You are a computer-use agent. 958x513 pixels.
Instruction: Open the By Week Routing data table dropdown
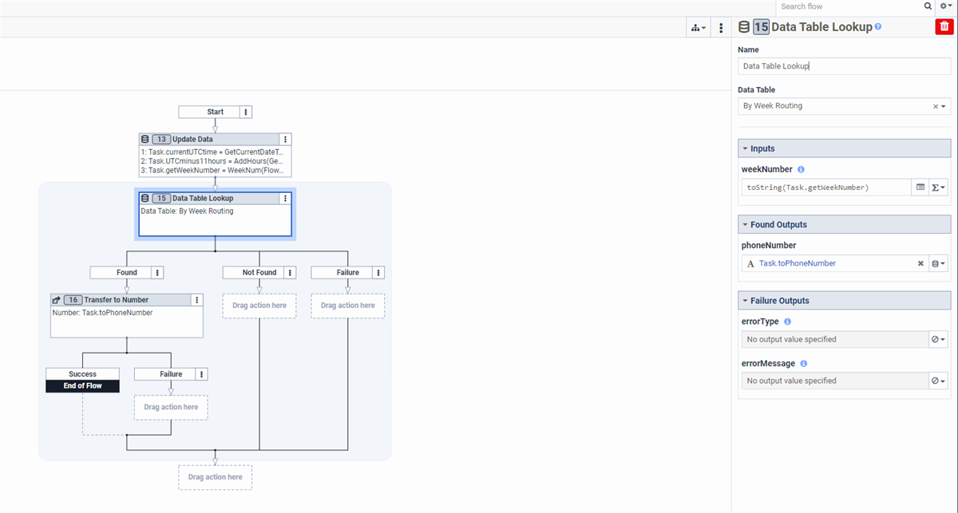point(944,105)
